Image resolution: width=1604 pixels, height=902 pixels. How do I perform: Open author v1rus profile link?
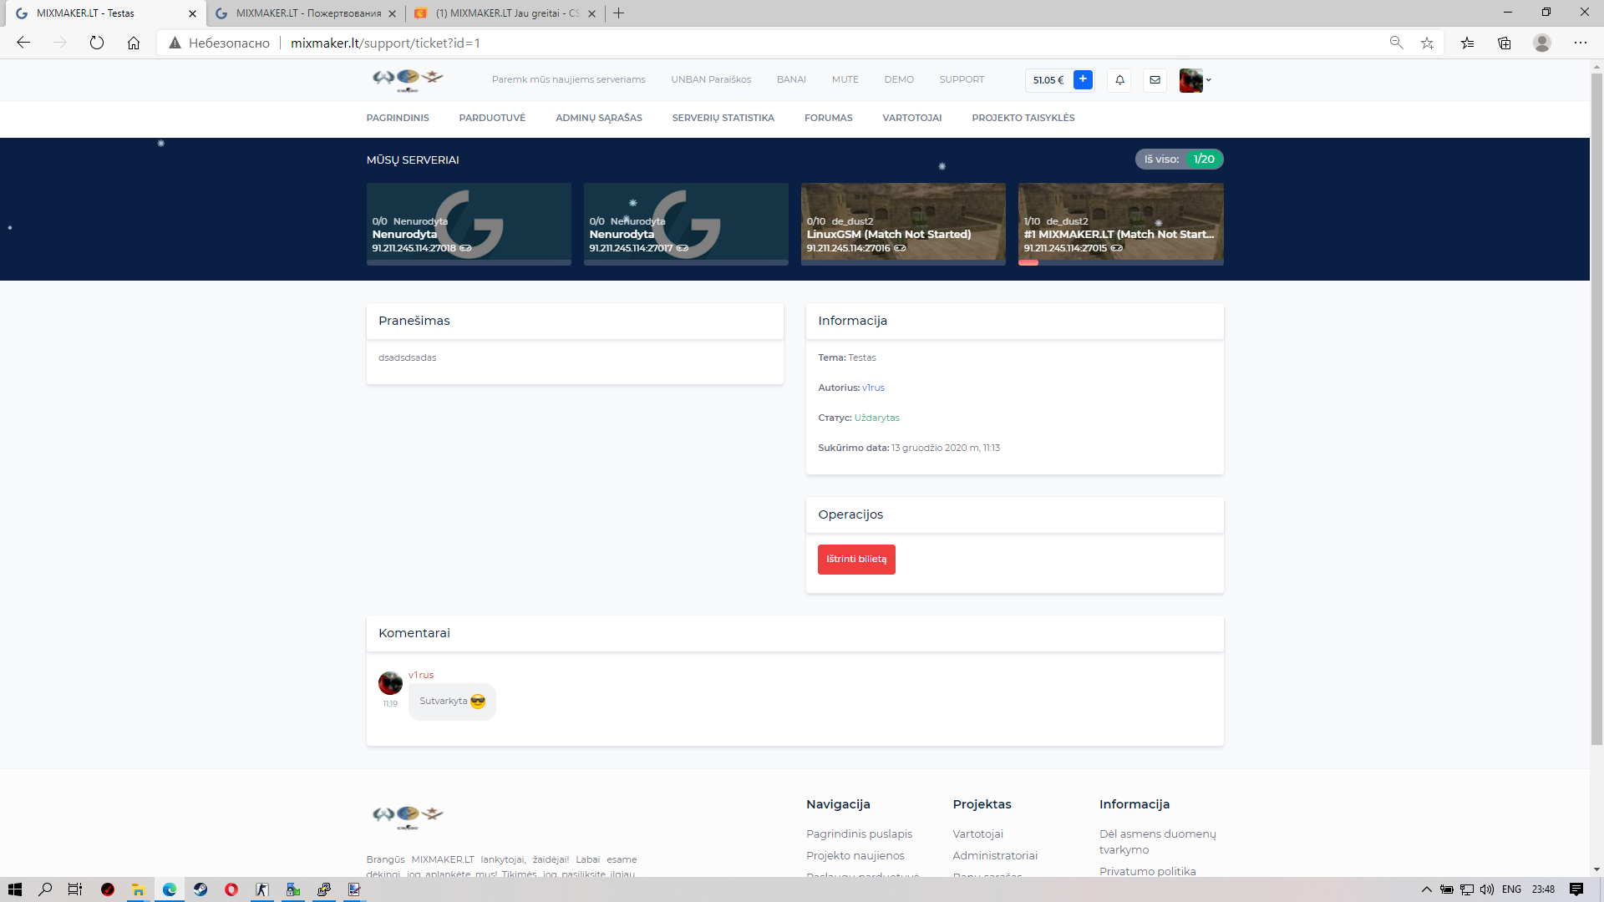tap(873, 388)
